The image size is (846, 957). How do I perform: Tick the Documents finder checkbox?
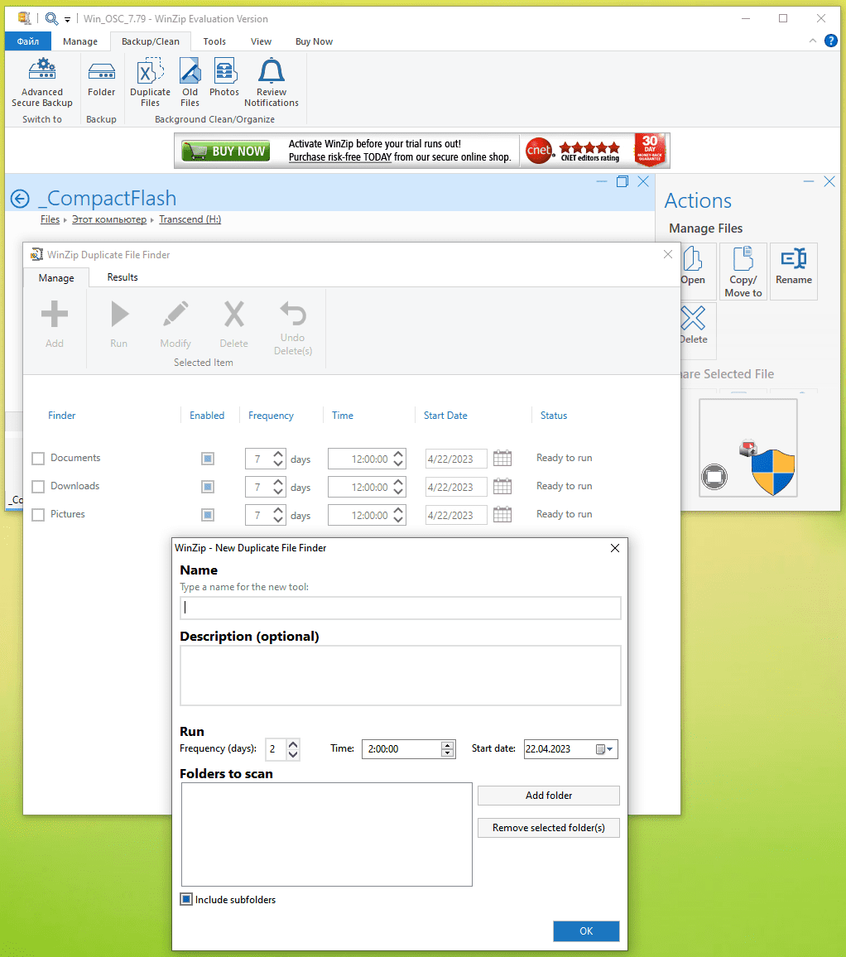(x=38, y=459)
